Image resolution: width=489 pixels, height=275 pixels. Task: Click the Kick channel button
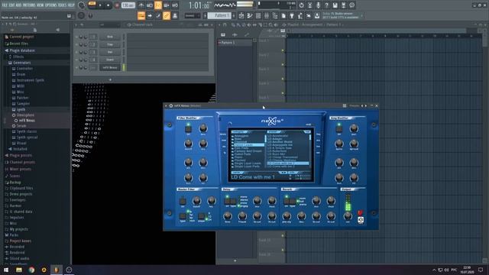[110, 37]
